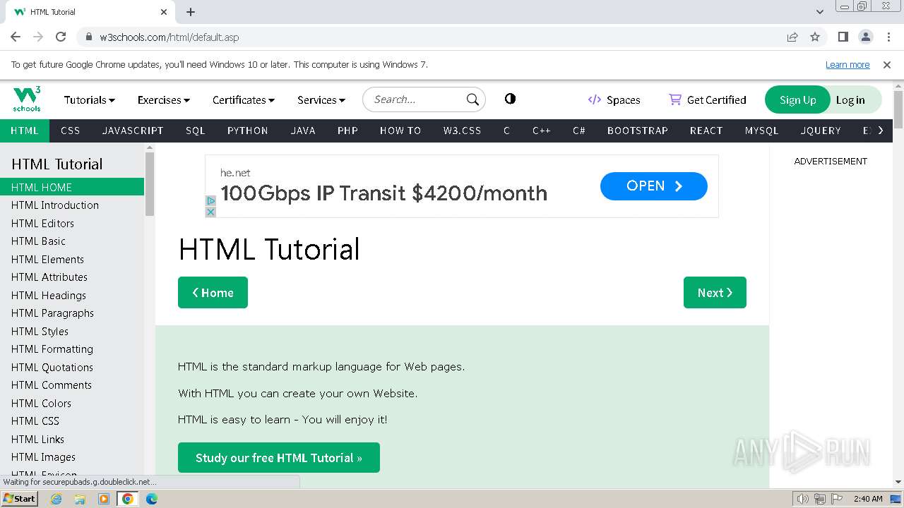The width and height of the screenshot is (904, 508).
Task: Open HTML Attributes in sidebar
Action: 72,277
